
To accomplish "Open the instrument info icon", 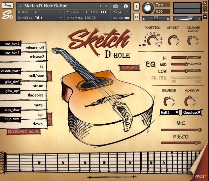I will [x=126, y=6].
